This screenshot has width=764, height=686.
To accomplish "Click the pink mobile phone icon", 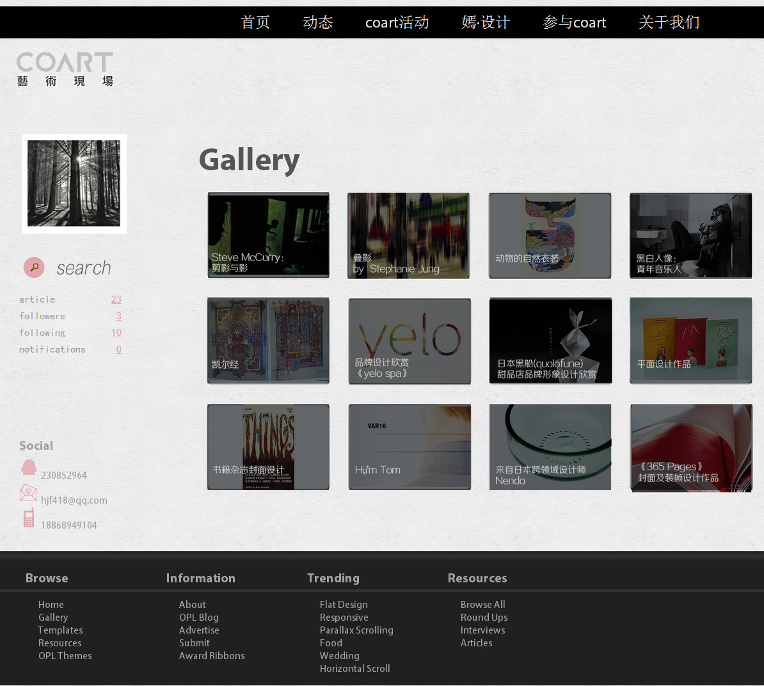I will (x=29, y=518).
